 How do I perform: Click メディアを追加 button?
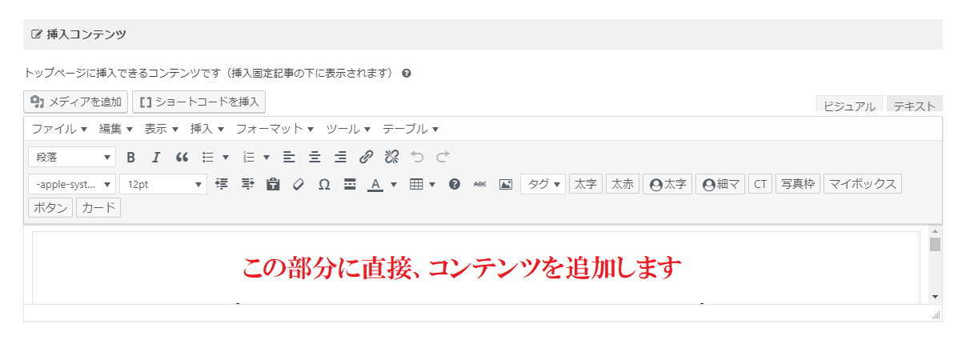(76, 102)
